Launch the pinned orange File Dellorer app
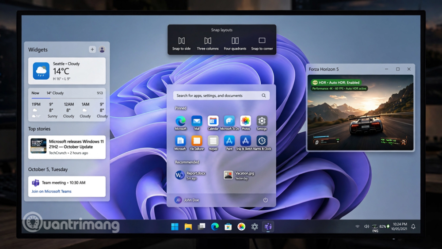Image resolution: width=442 pixels, height=249 pixels. click(197, 141)
